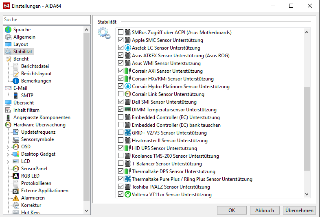Click the envelope icon beside E-Mail

[8, 88]
